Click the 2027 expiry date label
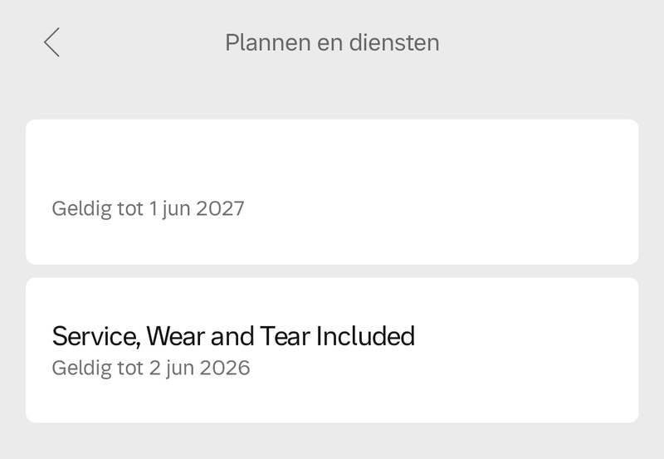The height and width of the screenshot is (459, 664). pos(148,208)
